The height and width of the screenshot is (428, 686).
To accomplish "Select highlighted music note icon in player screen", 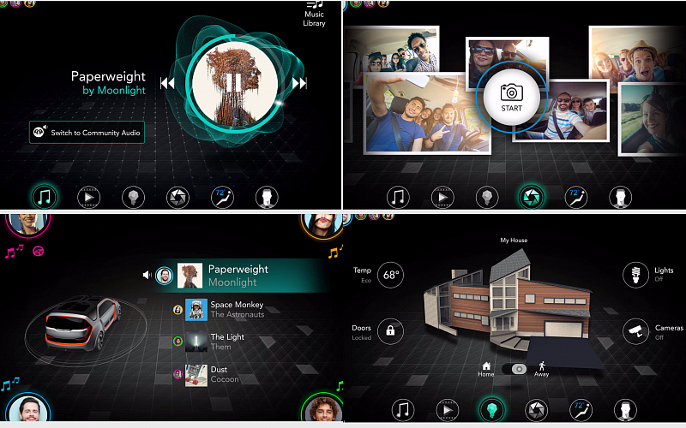I will 45,197.
